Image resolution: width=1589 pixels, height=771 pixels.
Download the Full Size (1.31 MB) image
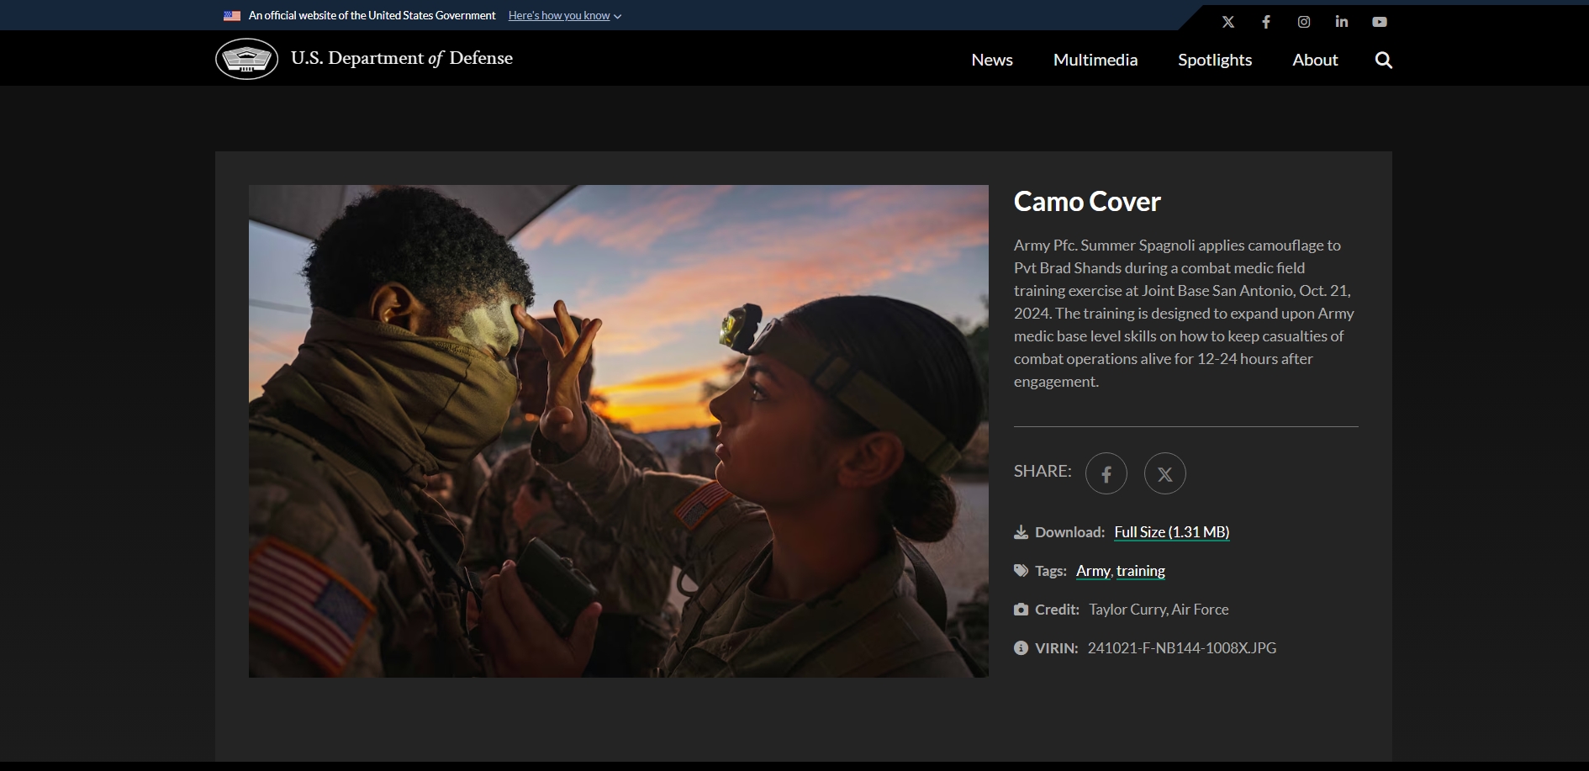tap(1172, 532)
